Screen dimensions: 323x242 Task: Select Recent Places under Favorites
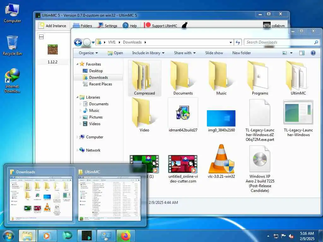pos(101,84)
